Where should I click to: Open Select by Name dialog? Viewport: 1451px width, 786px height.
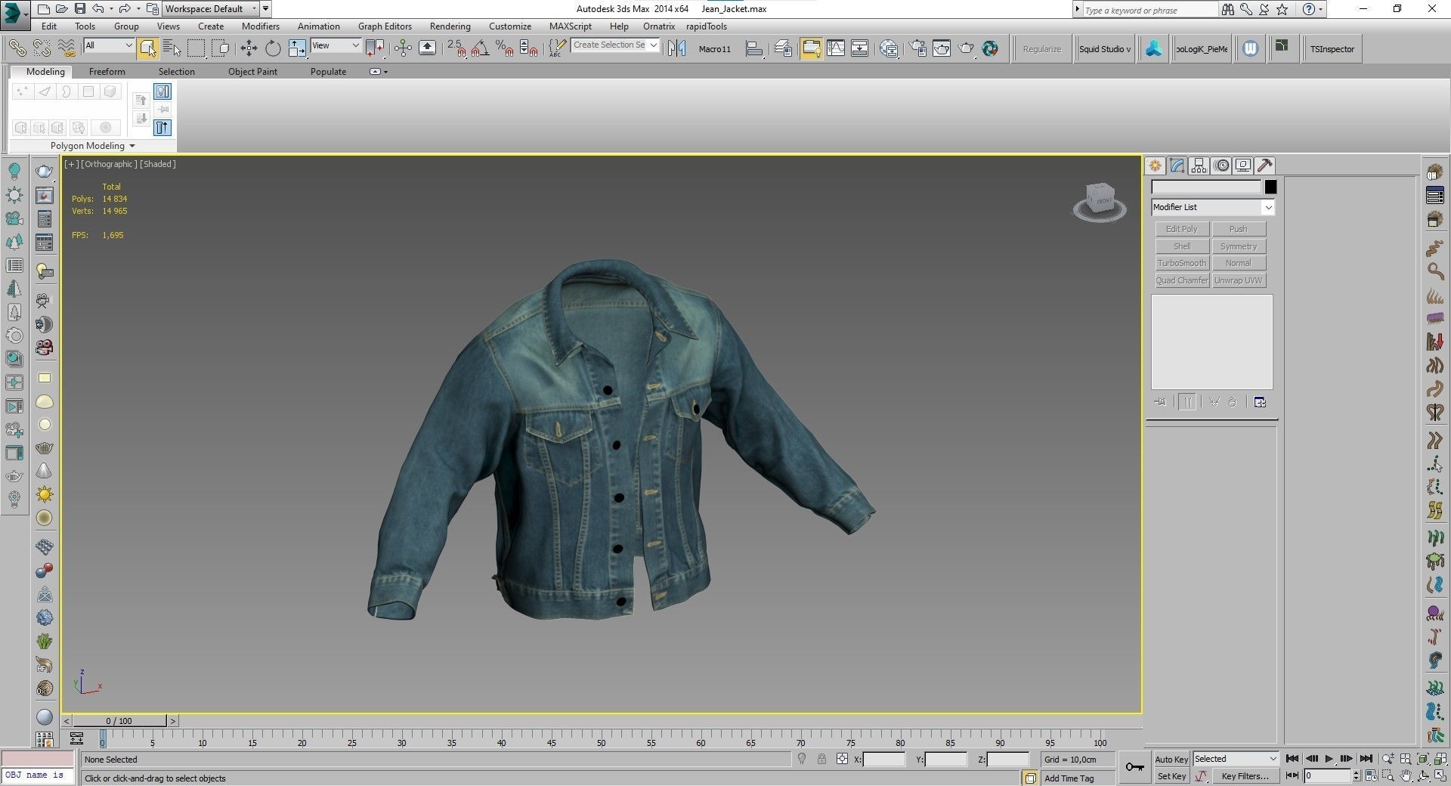pos(172,49)
